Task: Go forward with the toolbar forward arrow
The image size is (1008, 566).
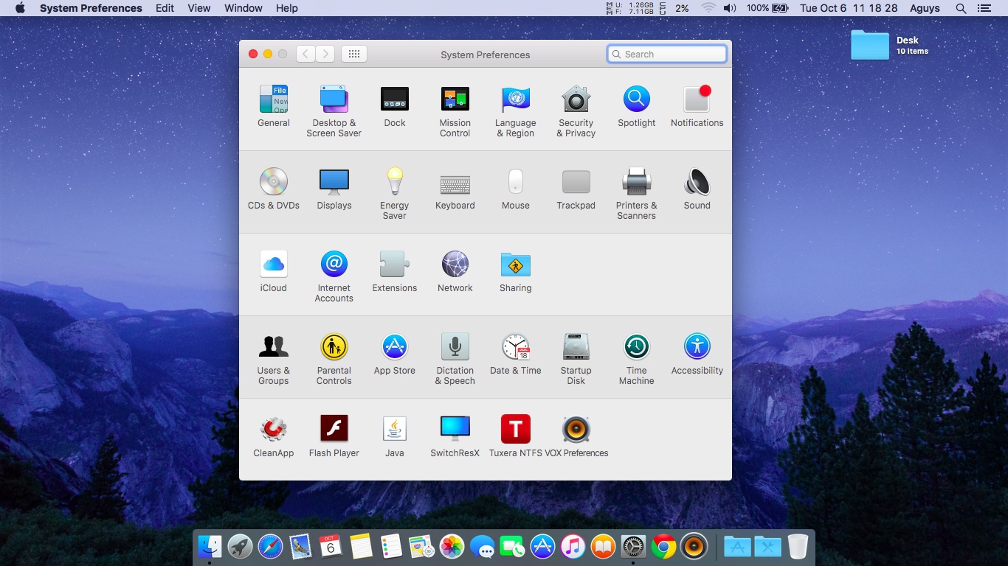Action: pos(325,54)
